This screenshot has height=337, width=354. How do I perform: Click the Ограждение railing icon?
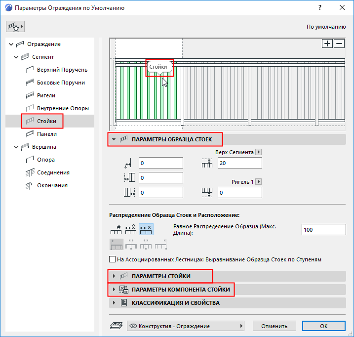coord(20,44)
